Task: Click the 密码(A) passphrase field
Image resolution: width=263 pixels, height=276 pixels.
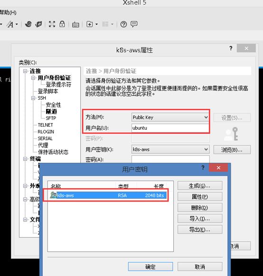Action: tap(170, 159)
